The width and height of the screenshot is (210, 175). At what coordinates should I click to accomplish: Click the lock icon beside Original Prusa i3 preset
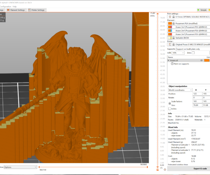pyautogui.click(x=174, y=44)
